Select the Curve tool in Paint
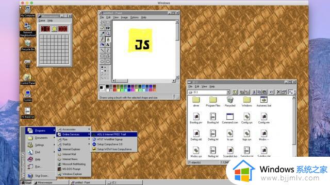The width and height of the screenshot is (330, 185). [x=108, y=50]
